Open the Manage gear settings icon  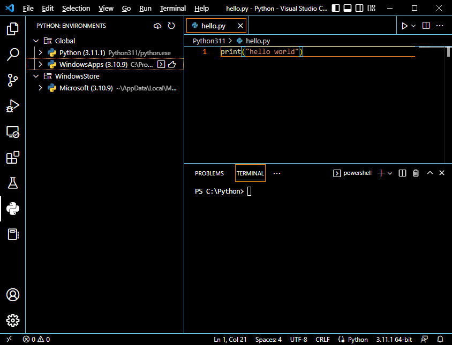(x=13, y=320)
